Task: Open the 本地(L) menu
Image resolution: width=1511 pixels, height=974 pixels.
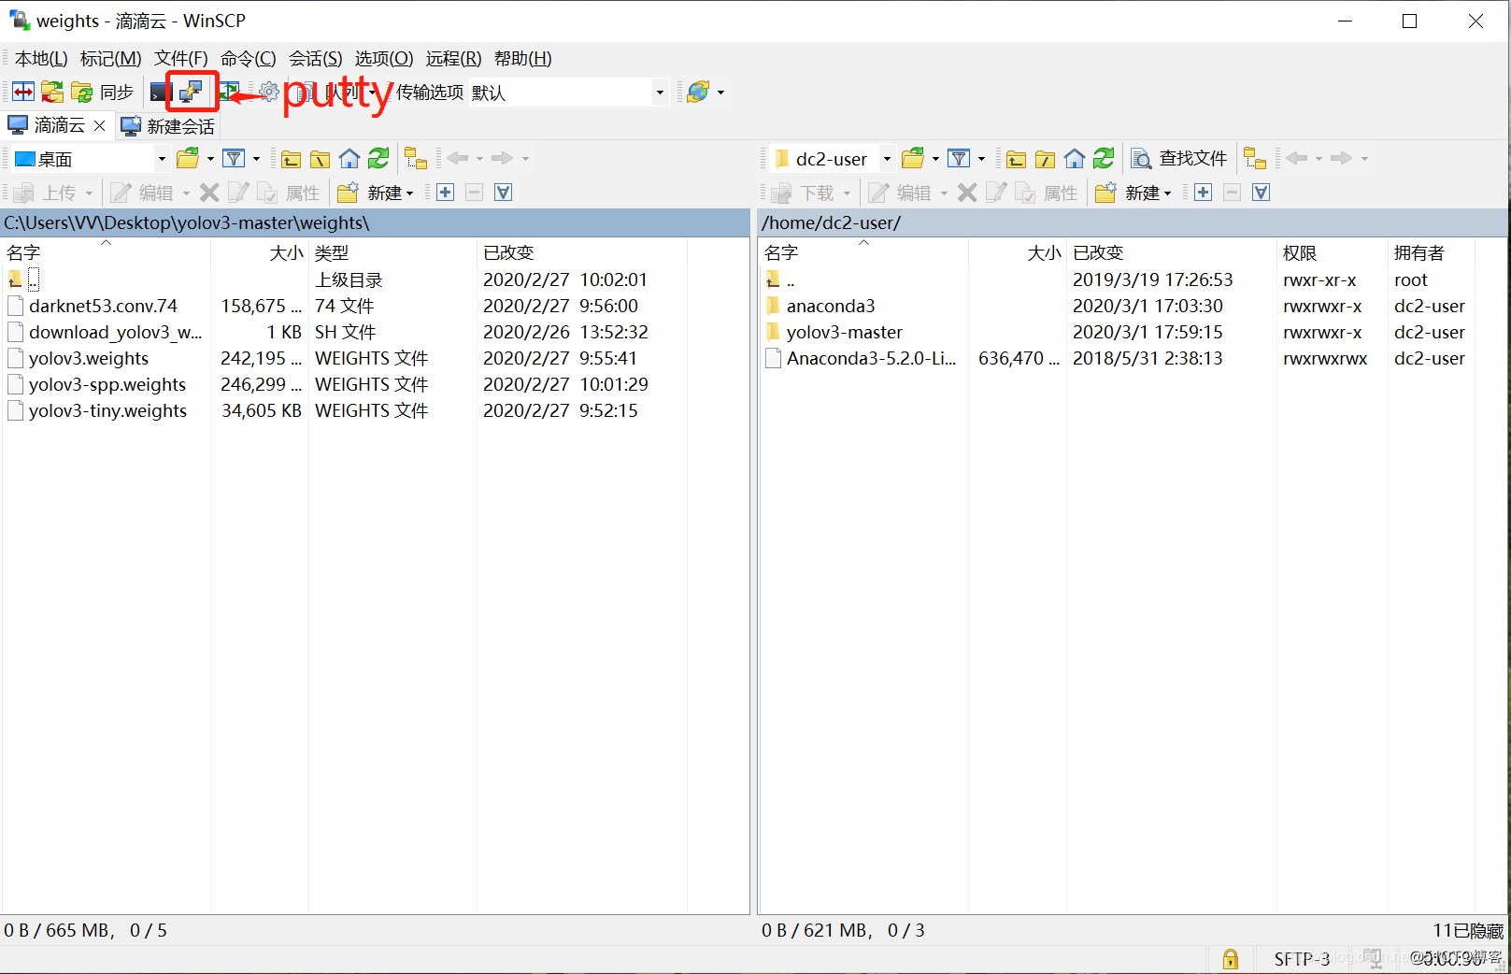Action: (41, 58)
